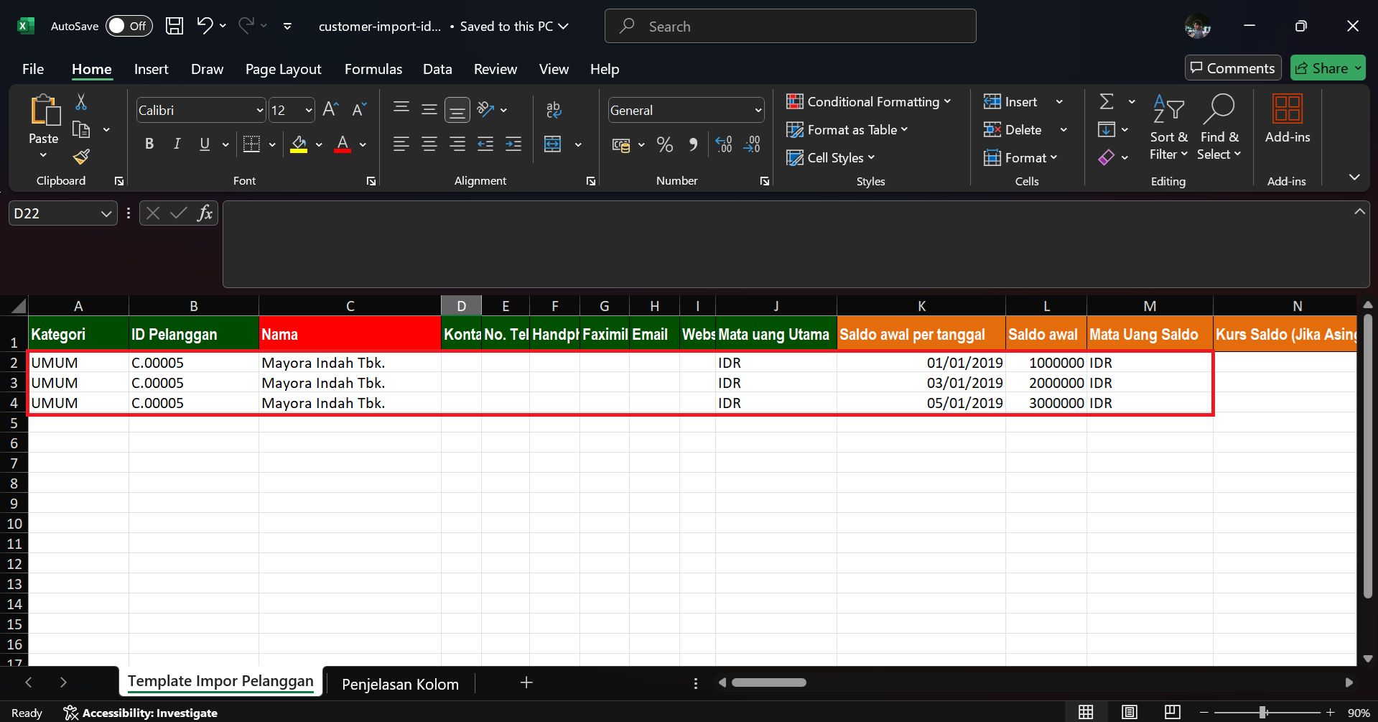Screen dimensions: 1378x722
Task: Click the Search box in title bar
Action: [x=790, y=27]
